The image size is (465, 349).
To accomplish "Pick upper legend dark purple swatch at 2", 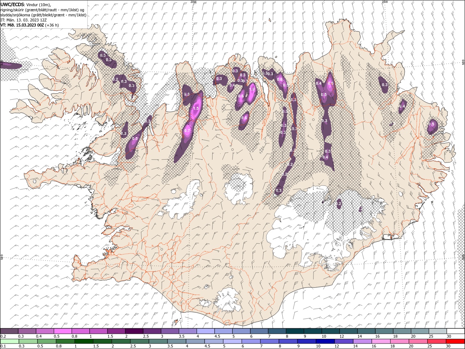I will (x=134, y=331).
